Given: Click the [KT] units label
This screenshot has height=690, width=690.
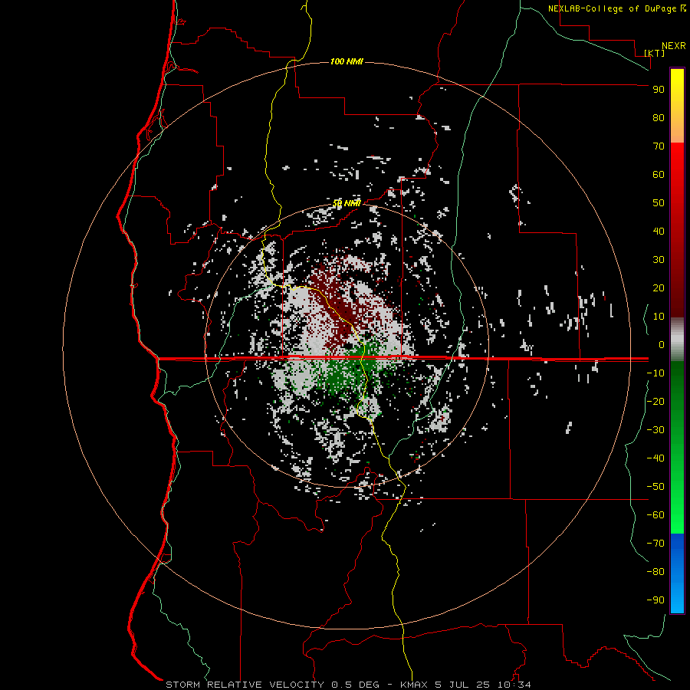Looking at the screenshot, I should (655, 53).
